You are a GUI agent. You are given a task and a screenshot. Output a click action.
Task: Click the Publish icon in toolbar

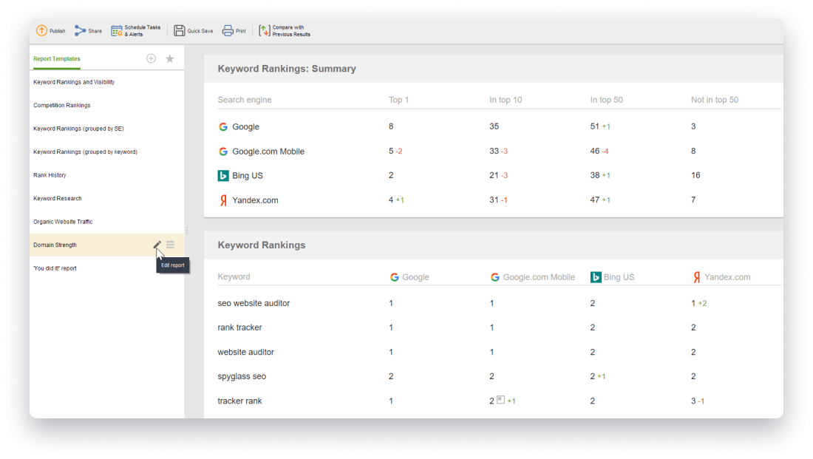click(42, 31)
